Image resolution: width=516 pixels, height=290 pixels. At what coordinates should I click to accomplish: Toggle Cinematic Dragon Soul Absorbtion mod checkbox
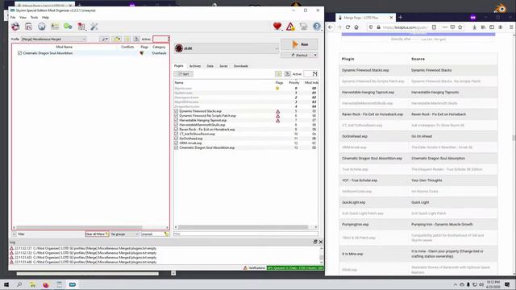pos(19,53)
